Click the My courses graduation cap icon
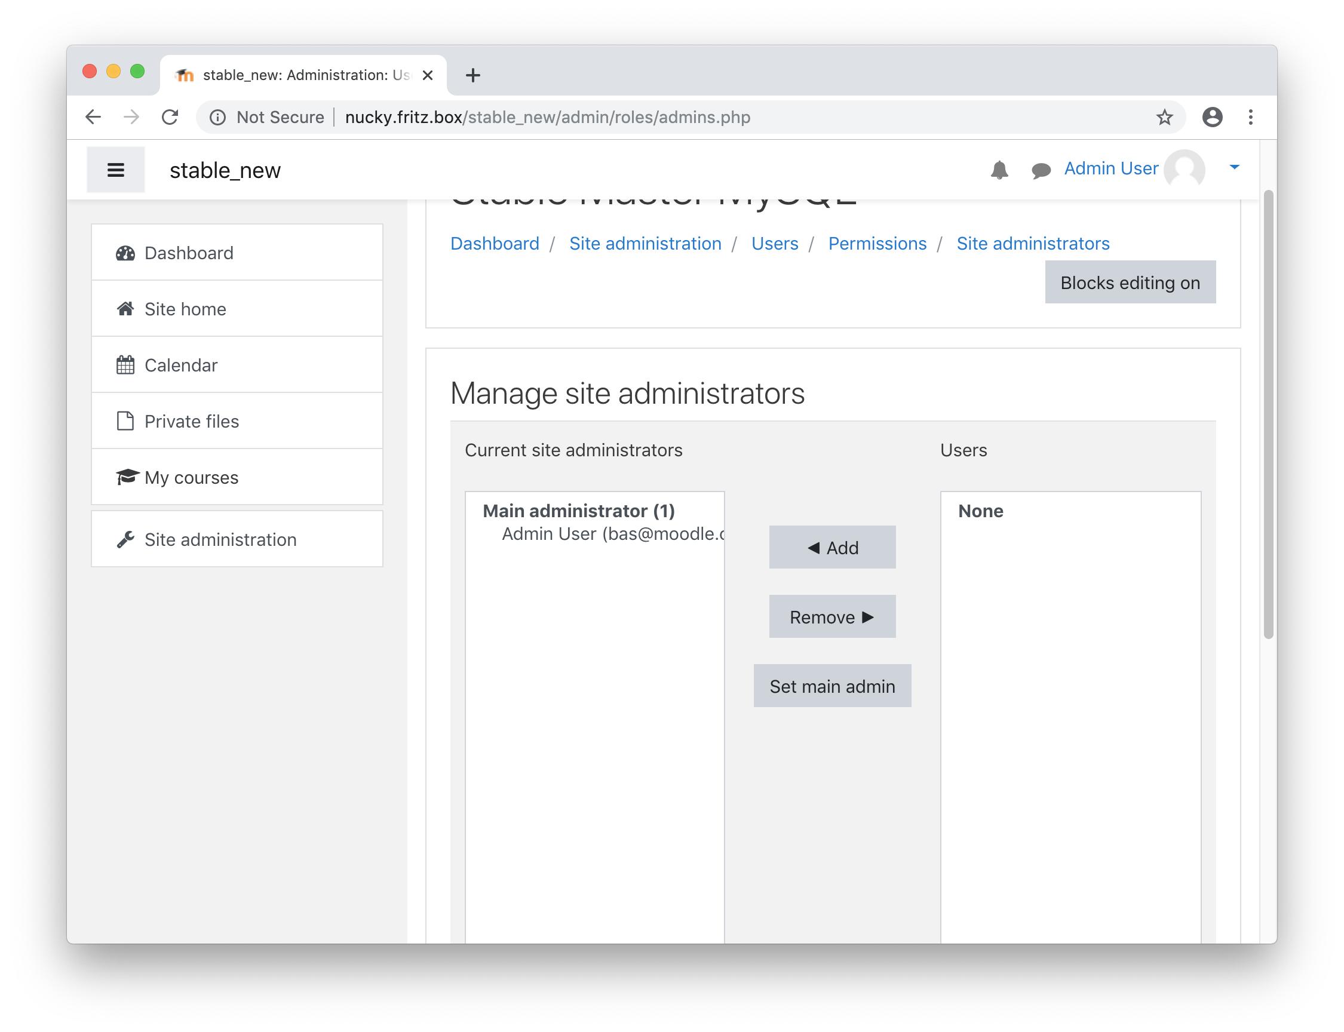 (127, 477)
